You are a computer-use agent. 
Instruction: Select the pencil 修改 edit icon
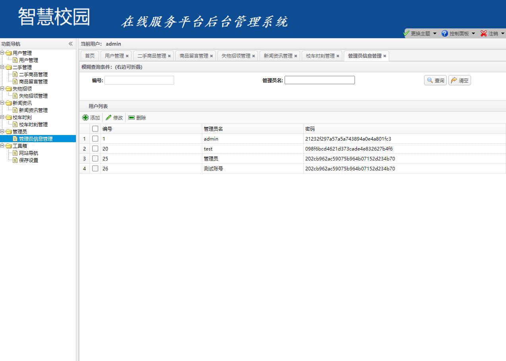coord(108,117)
